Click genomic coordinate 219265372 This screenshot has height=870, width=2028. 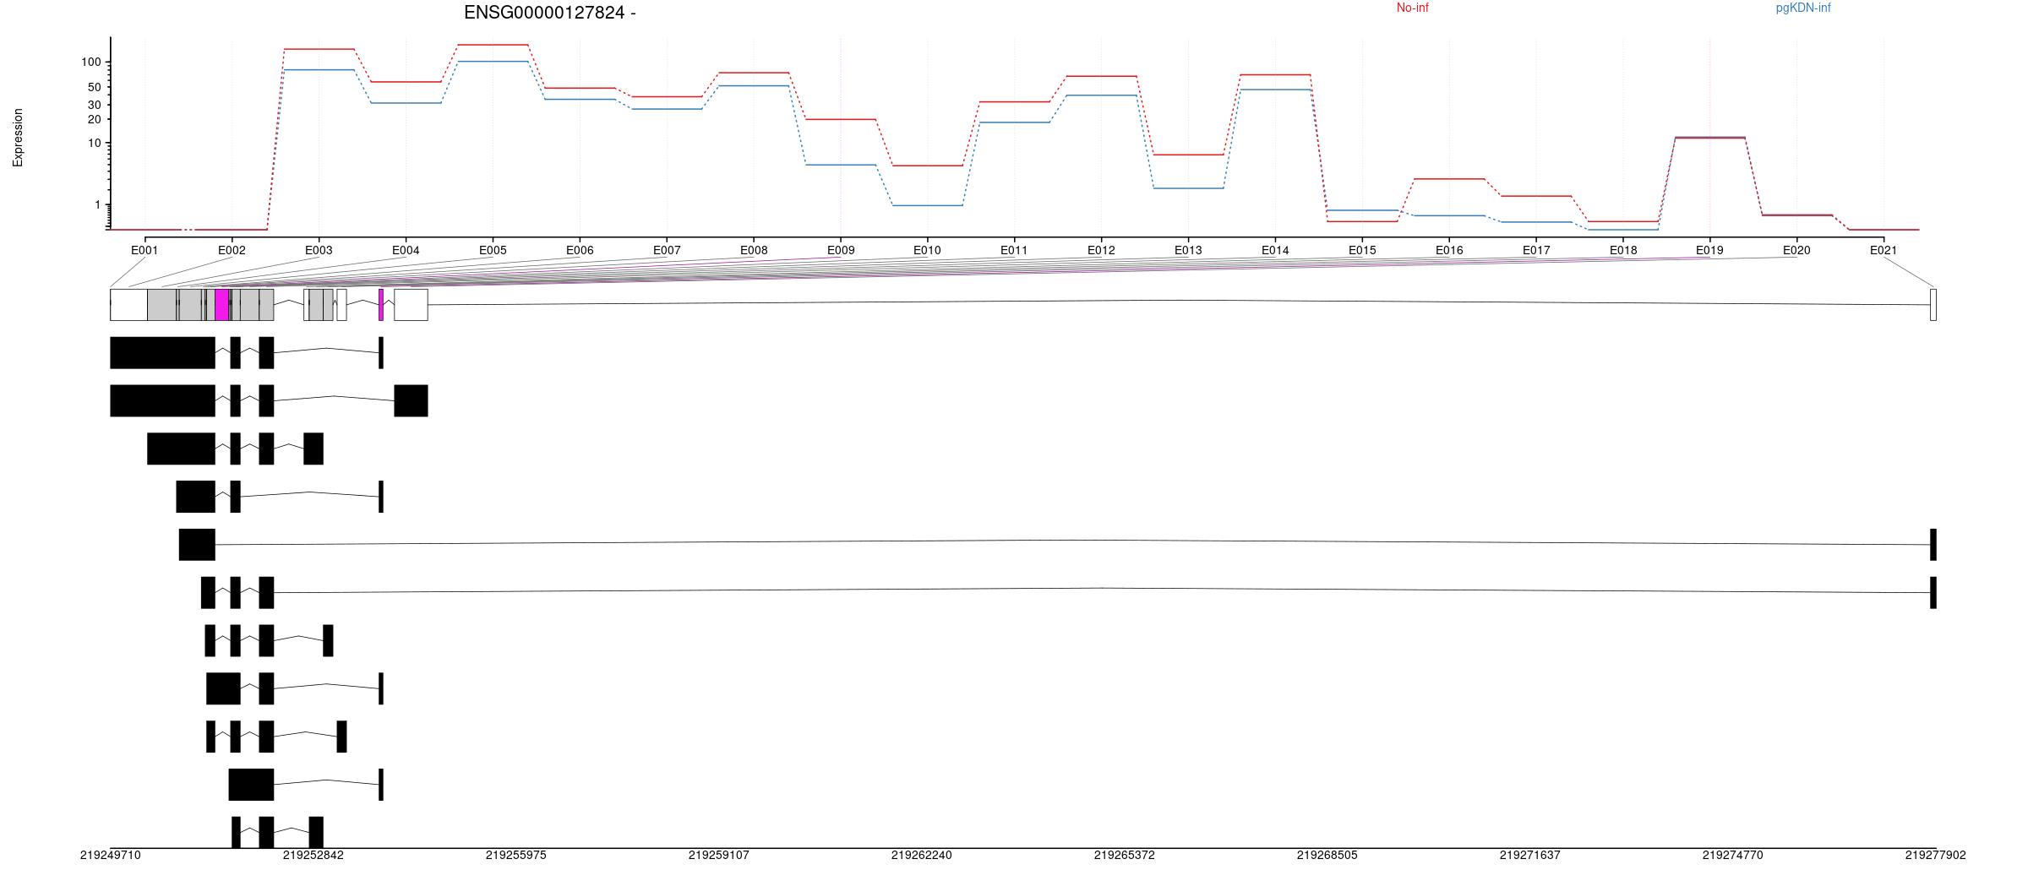tap(1125, 856)
